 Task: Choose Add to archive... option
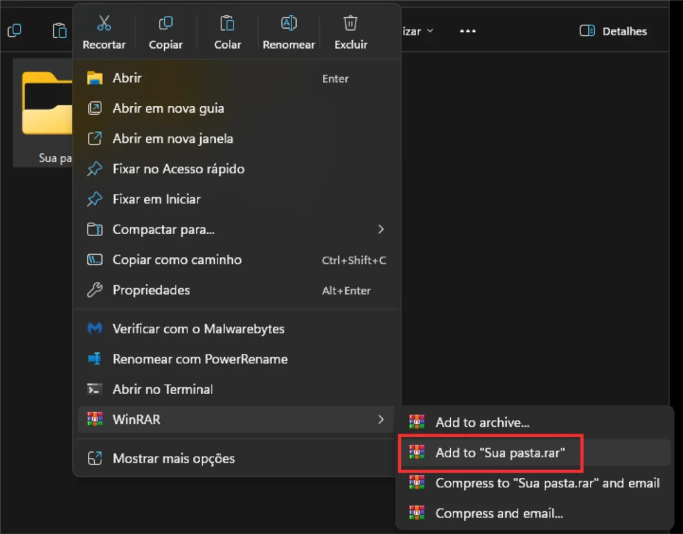pyautogui.click(x=482, y=423)
